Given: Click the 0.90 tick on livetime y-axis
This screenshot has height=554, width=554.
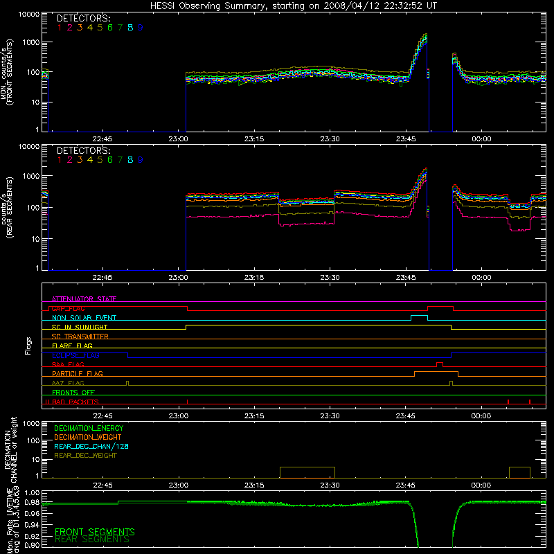Looking at the screenshot, I should pos(32,545).
